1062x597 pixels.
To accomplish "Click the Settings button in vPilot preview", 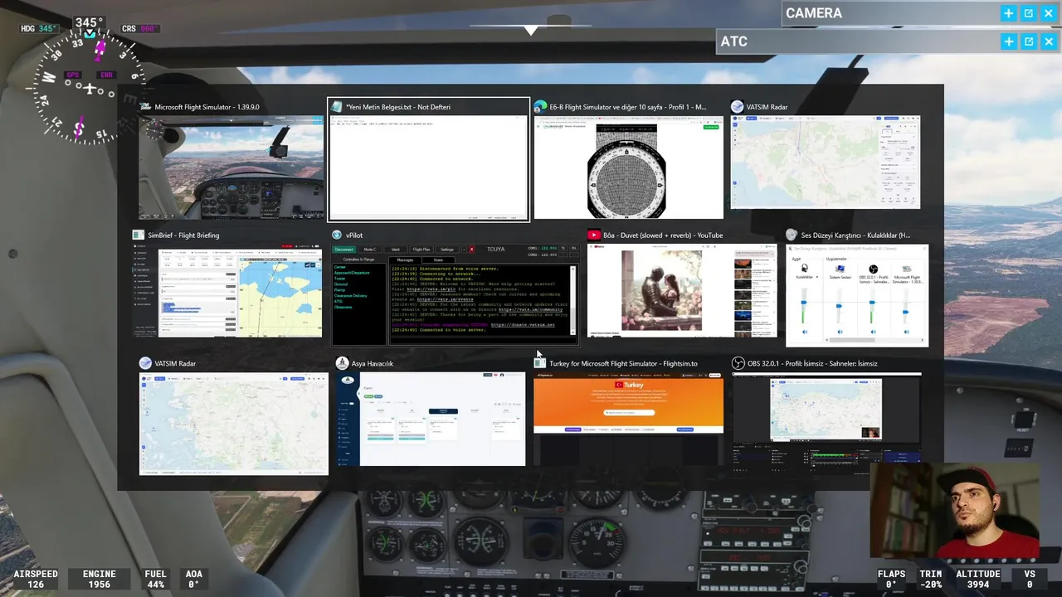I will tap(447, 250).
